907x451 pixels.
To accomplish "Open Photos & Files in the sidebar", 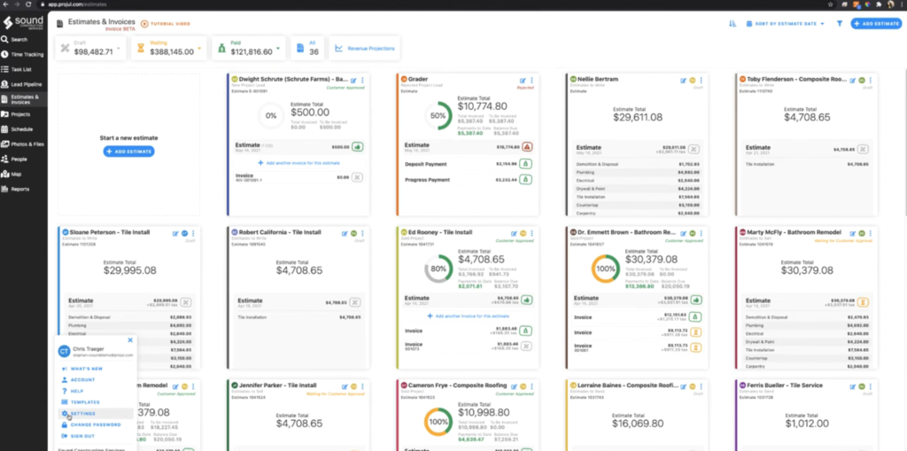I will coord(24,144).
